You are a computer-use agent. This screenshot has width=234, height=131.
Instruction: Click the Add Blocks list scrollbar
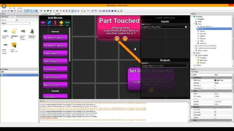69,44
